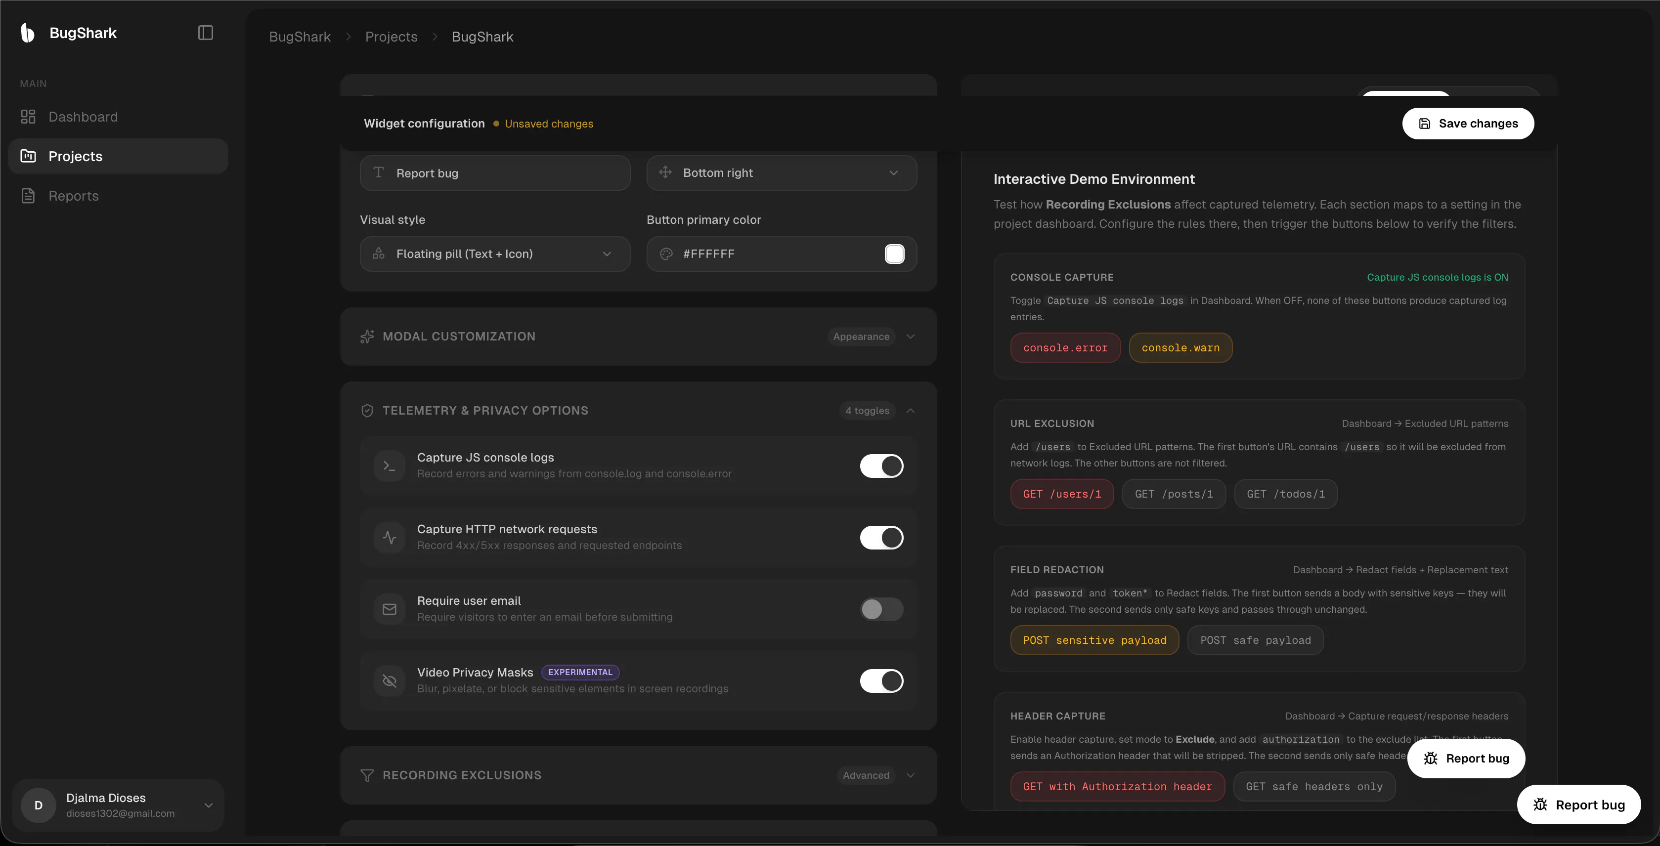Enable the Require user email switch
The image size is (1660, 846).
(x=881, y=609)
